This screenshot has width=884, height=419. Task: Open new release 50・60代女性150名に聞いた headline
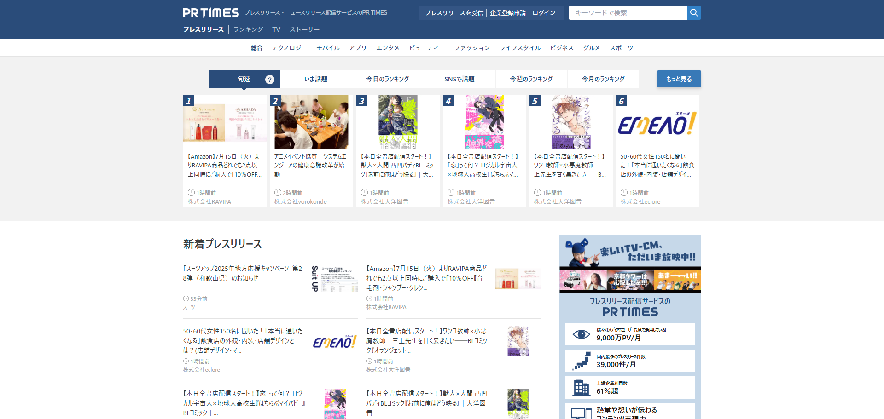coord(243,340)
